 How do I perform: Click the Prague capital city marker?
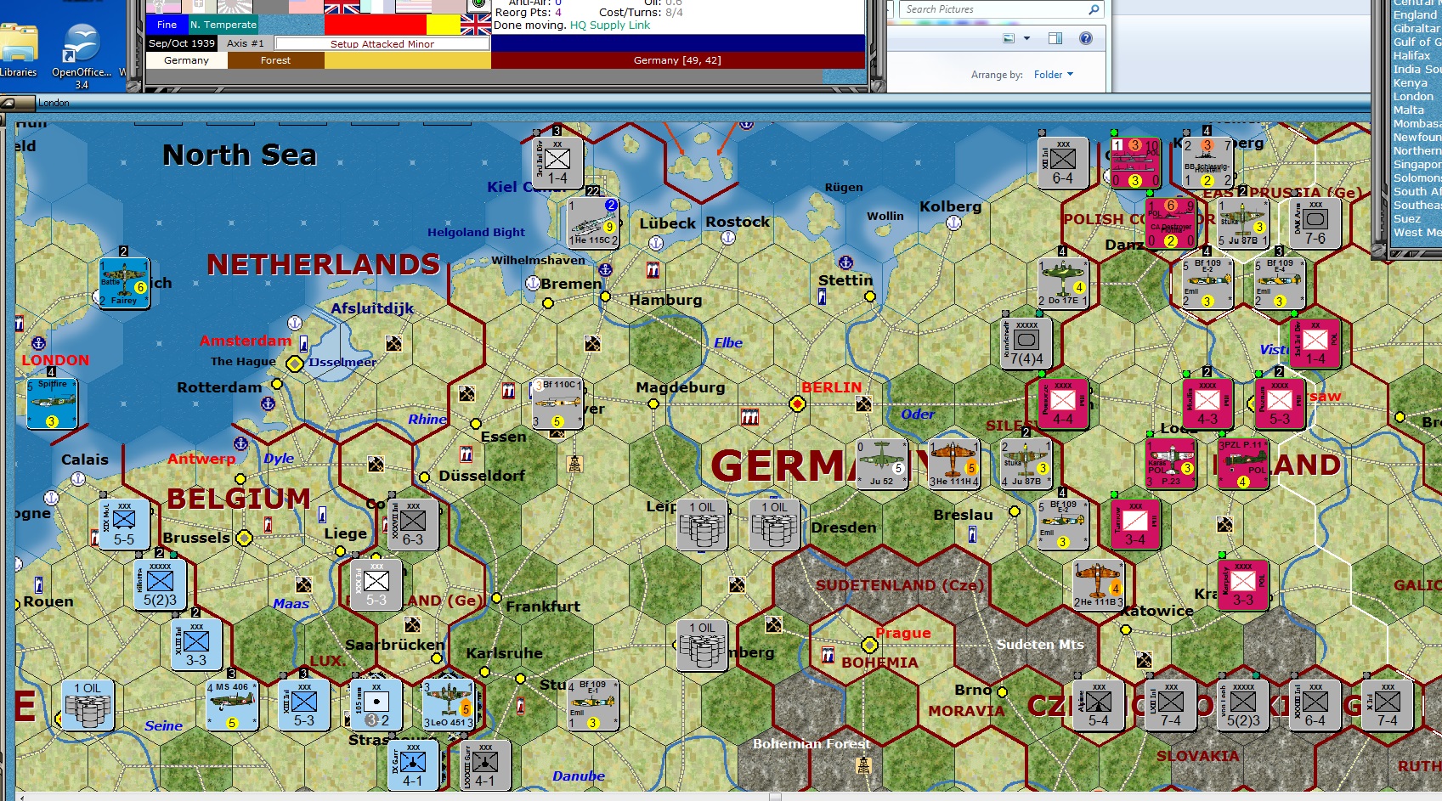pyautogui.click(x=869, y=646)
